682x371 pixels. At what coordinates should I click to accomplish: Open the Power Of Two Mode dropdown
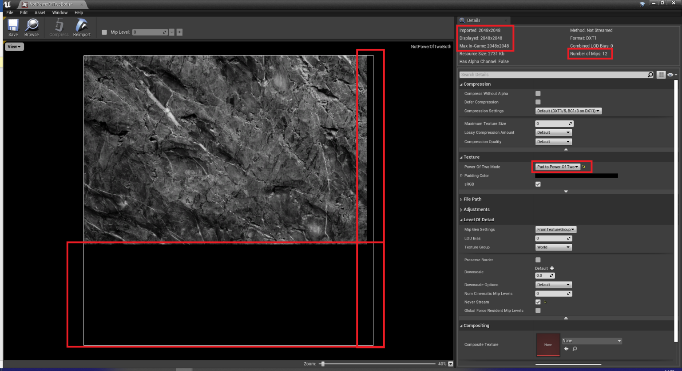[556, 167]
